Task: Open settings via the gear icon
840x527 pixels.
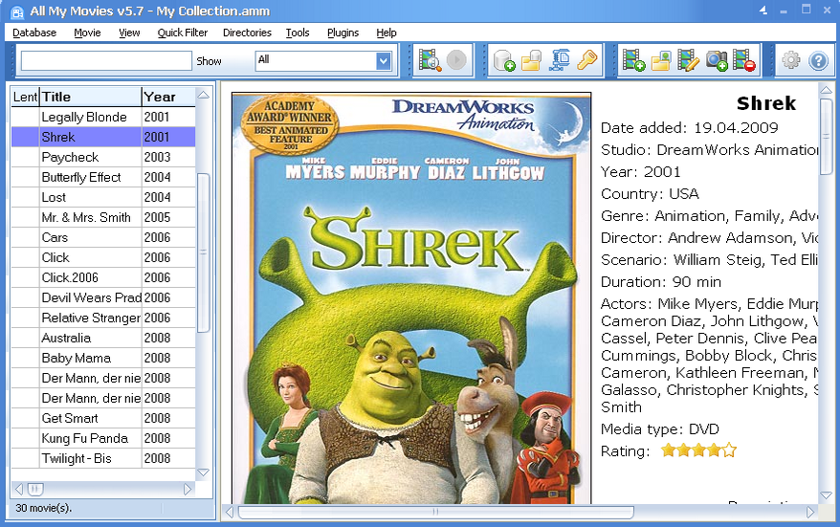Action: [x=790, y=60]
